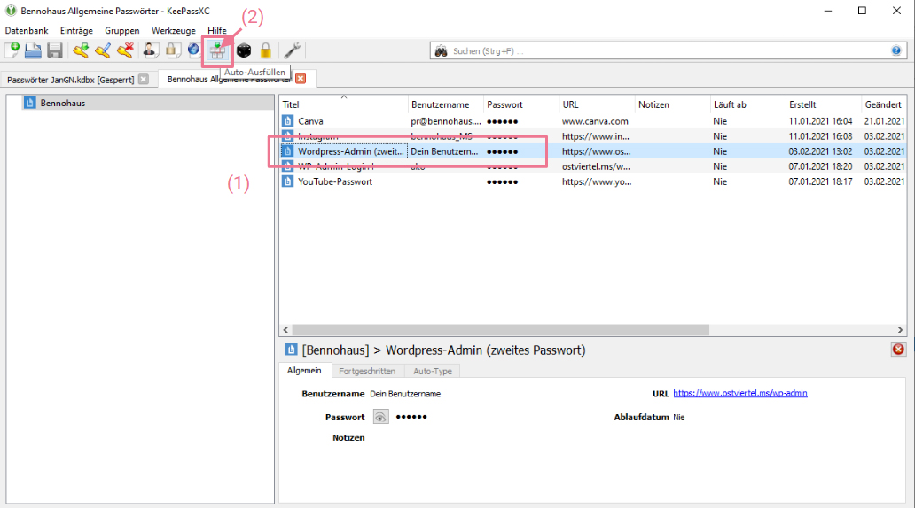Click inside the Suchen search field
The image size is (915, 508).
tap(669, 51)
